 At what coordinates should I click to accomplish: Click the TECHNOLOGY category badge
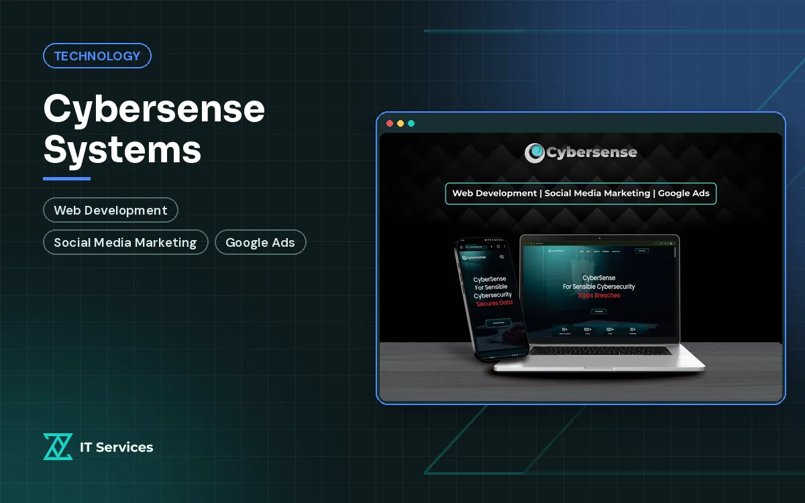click(97, 56)
